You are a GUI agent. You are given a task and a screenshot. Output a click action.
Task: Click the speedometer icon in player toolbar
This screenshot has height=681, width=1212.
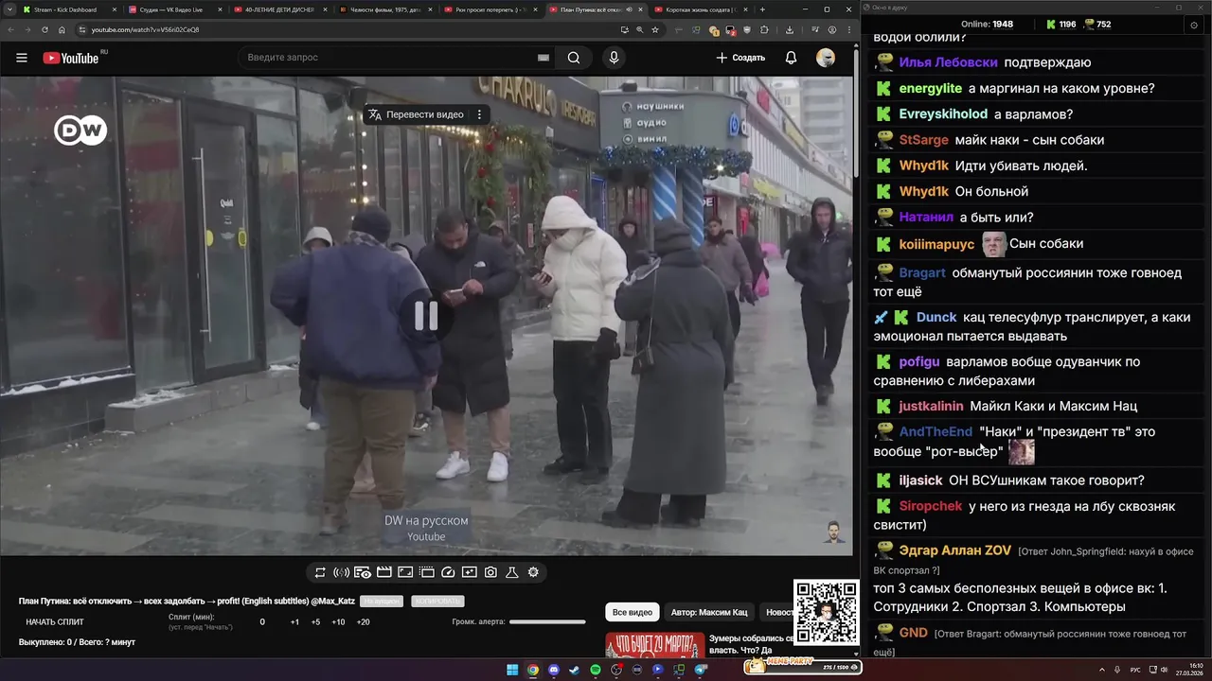pos(449,572)
